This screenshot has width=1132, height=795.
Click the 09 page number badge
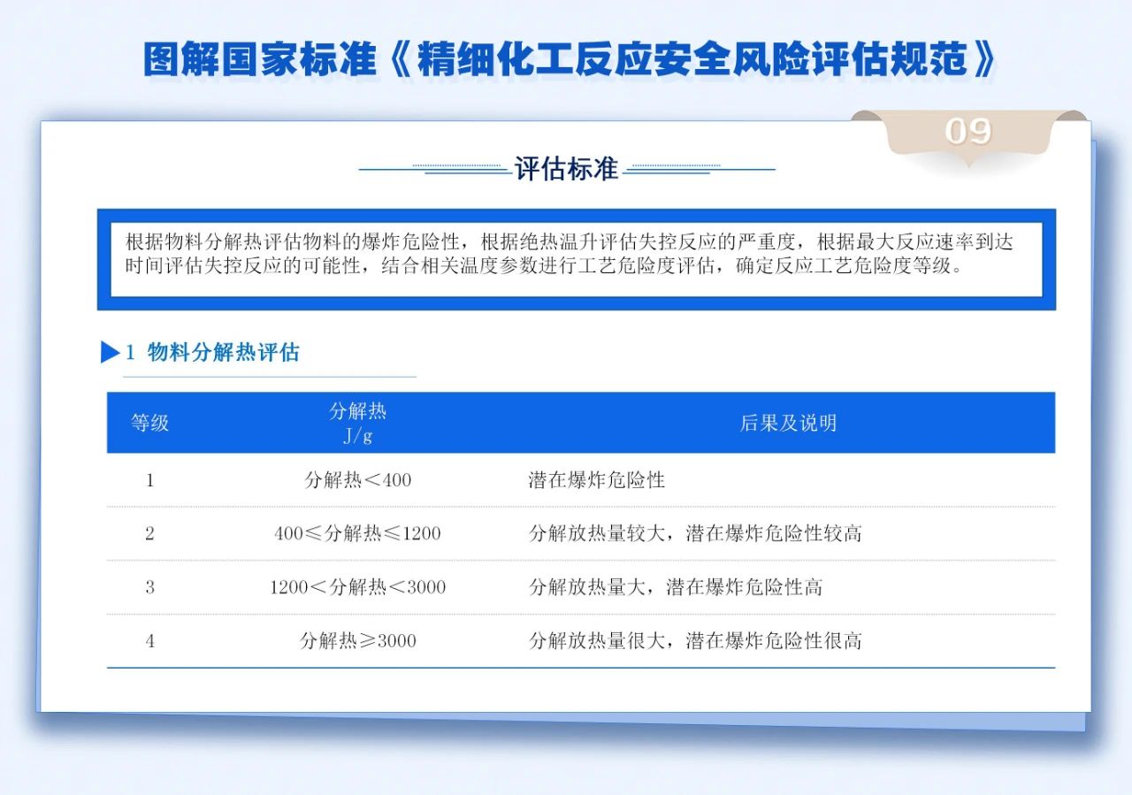(968, 132)
